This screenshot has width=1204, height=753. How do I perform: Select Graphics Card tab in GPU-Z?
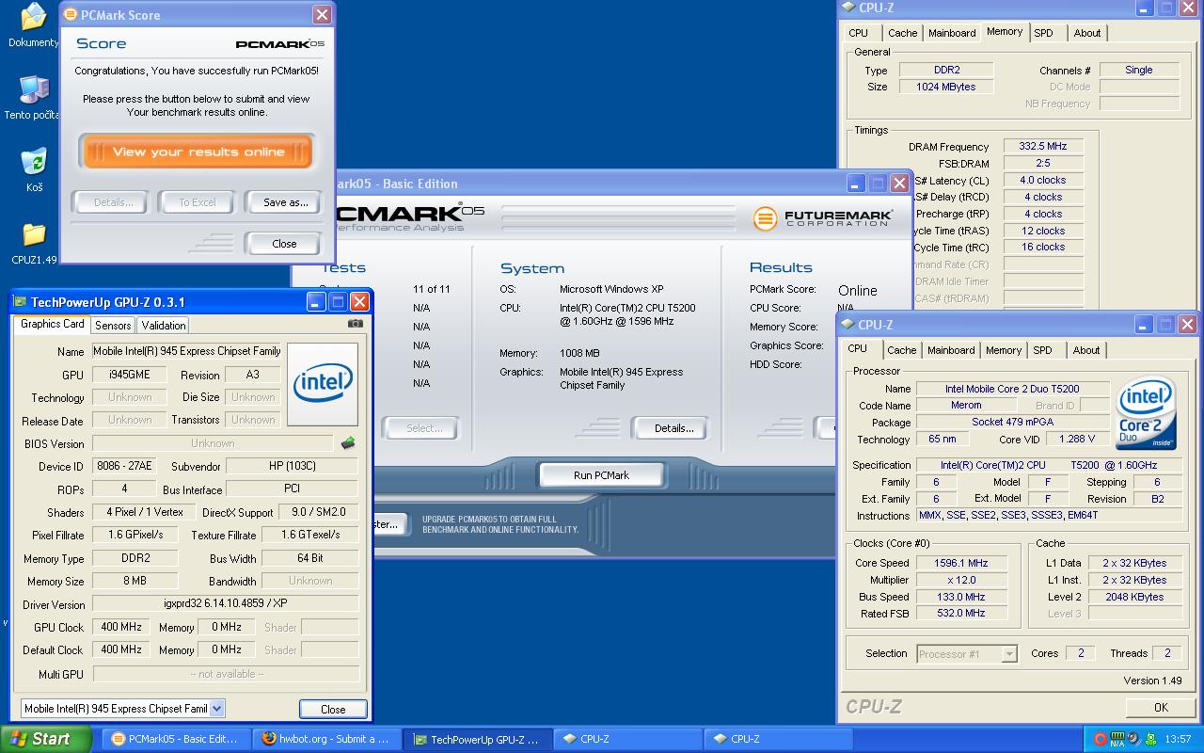pyautogui.click(x=53, y=324)
